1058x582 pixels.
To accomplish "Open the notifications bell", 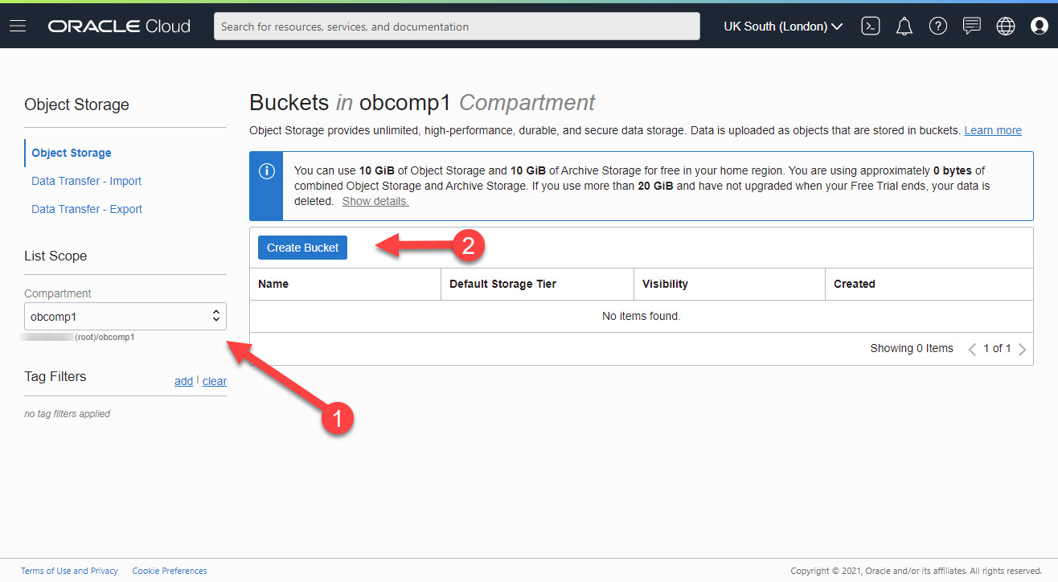I will point(904,27).
